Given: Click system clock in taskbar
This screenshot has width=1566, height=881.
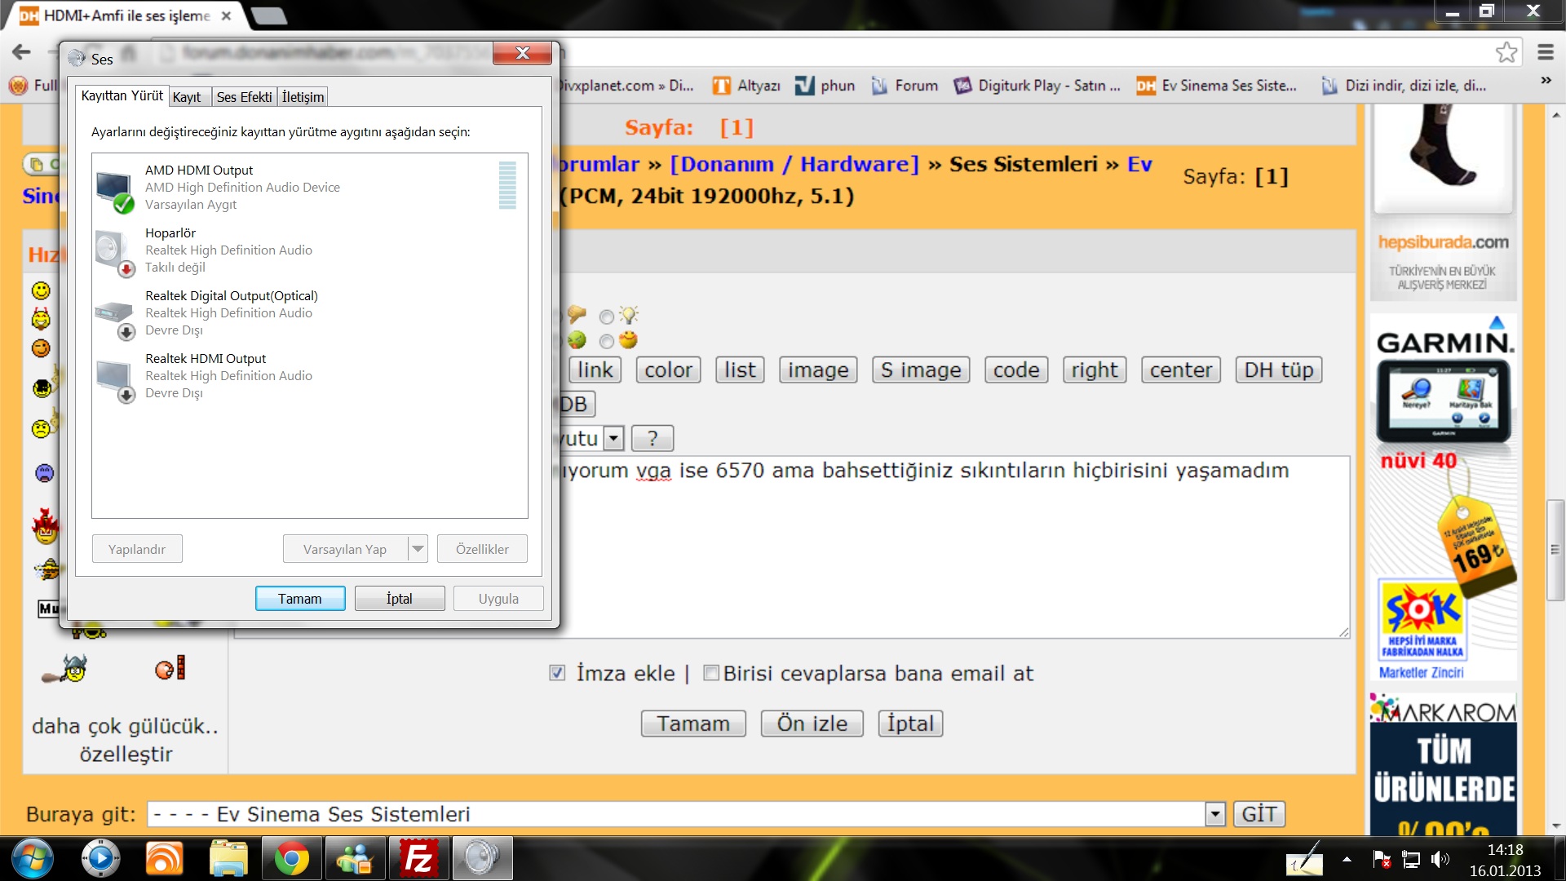Looking at the screenshot, I should coord(1505,860).
